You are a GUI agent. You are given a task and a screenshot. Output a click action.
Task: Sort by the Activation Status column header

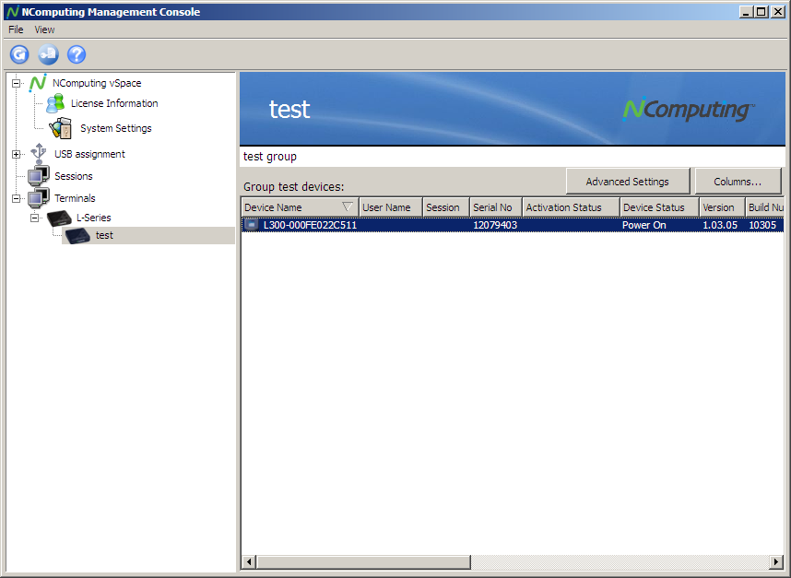click(x=571, y=207)
